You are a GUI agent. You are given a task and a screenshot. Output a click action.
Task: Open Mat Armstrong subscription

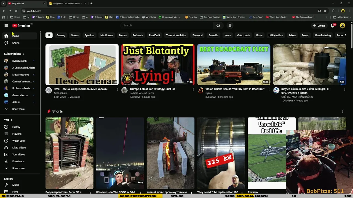click(x=20, y=75)
